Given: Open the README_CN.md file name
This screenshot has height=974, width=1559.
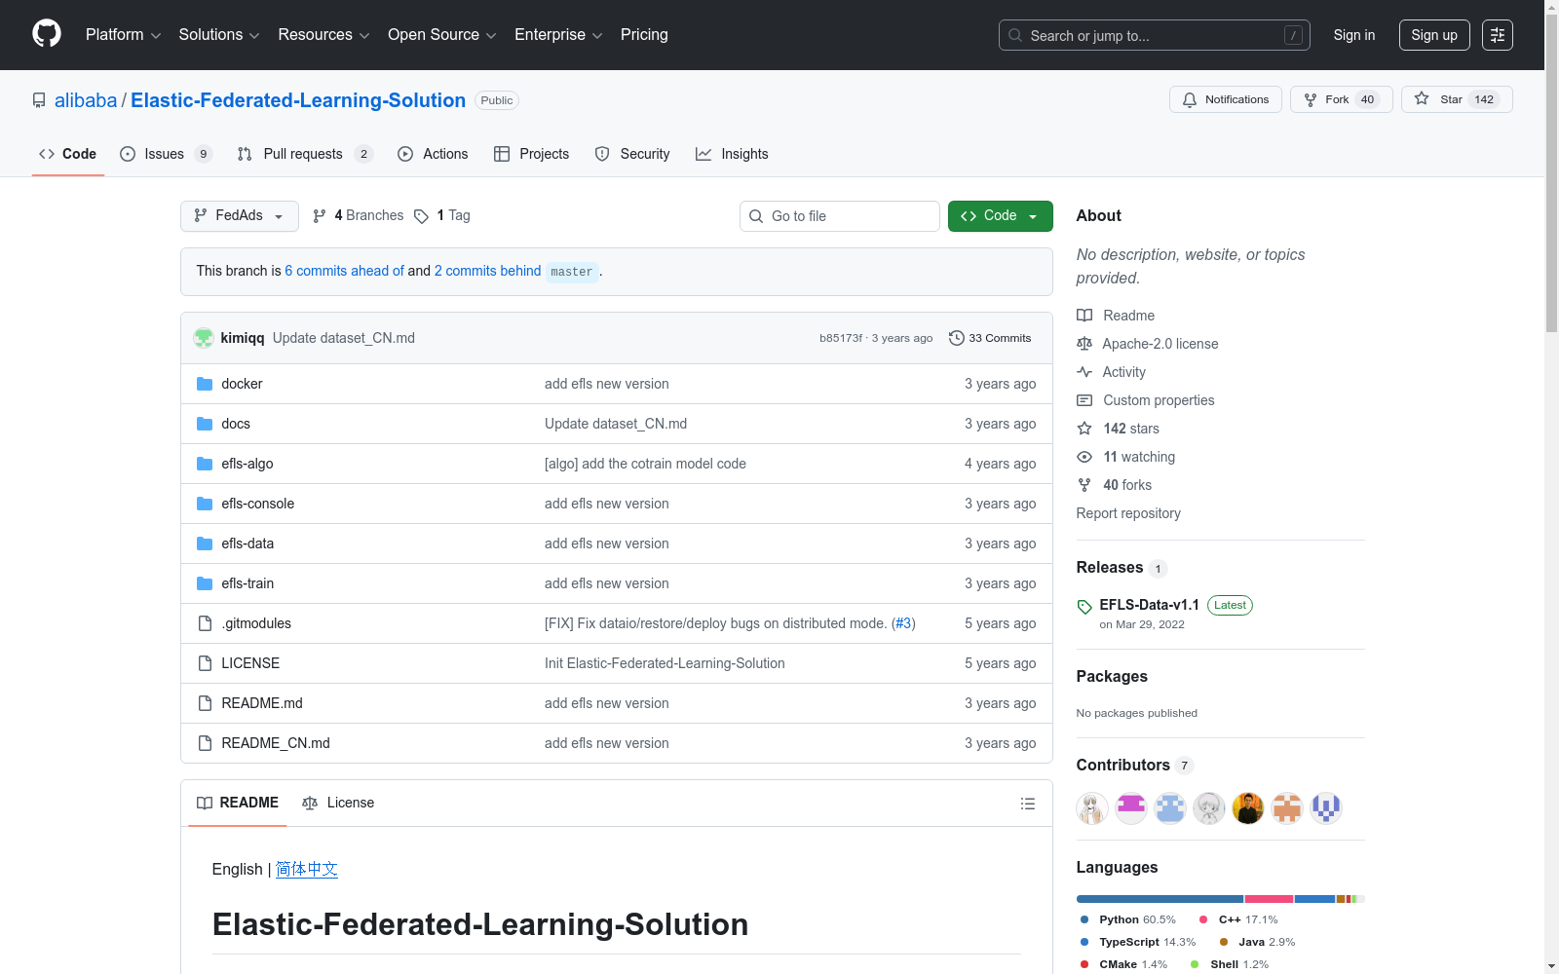Looking at the screenshot, I should 276,743.
